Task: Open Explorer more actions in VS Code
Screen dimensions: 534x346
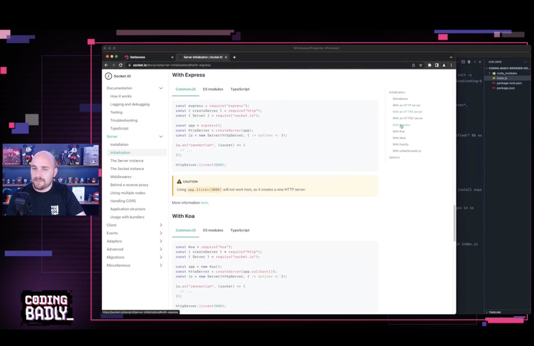Action: coord(526,62)
